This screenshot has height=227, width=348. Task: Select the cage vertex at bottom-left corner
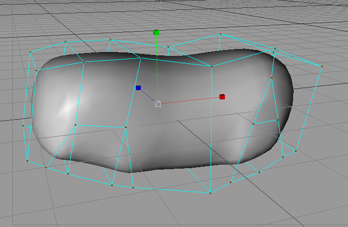pos(27,161)
